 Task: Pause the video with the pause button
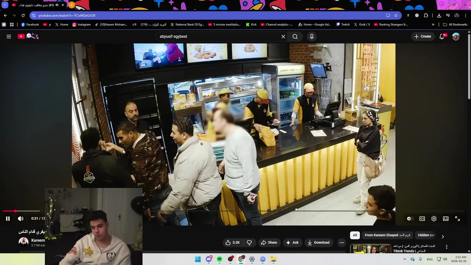pos(8,219)
